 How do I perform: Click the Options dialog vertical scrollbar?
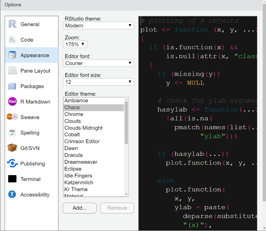tap(264, 102)
